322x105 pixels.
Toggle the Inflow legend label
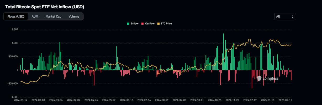point(134,24)
